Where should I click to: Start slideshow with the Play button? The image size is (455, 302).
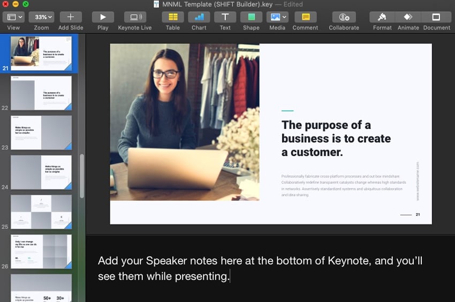click(x=103, y=17)
